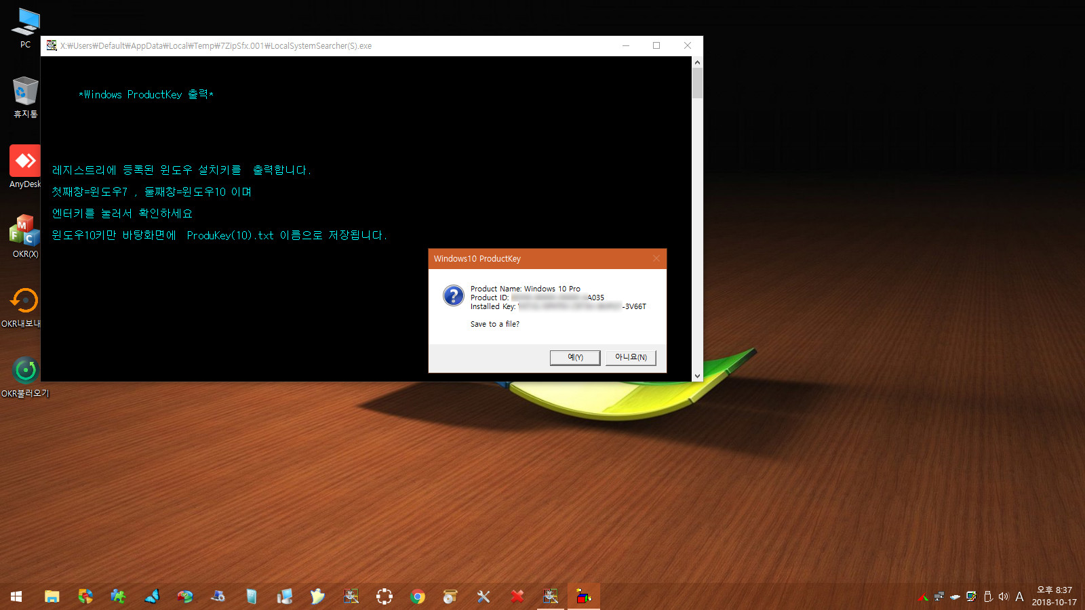Click the red-green triangle tray icon
1085x610 pixels.
(x=923, y=596)
